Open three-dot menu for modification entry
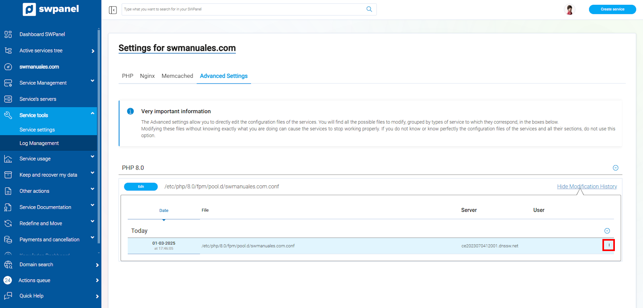 (x=608, y=245)
